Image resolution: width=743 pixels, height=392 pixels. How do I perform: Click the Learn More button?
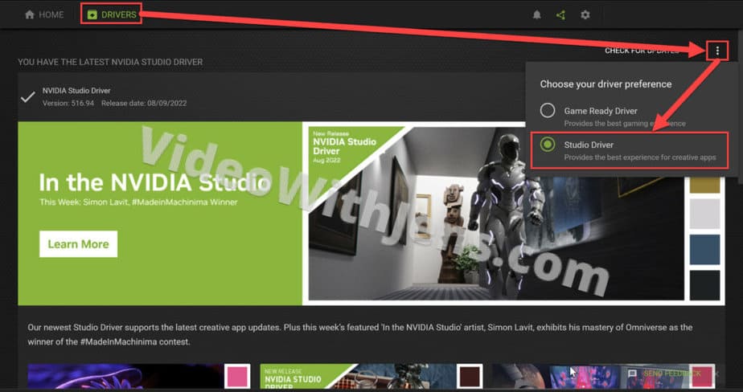click(78, 244)
